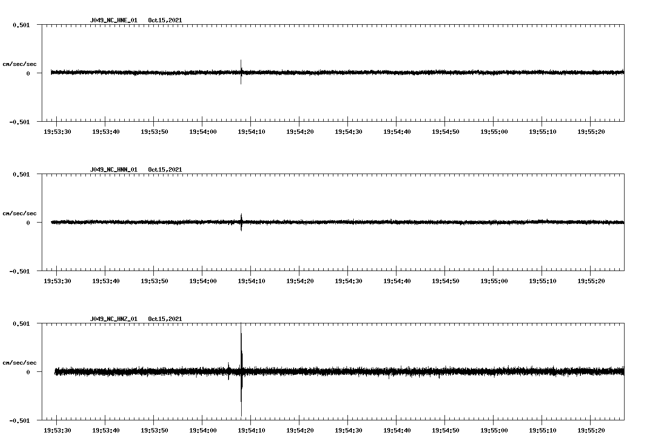This screenshot has width=659, height=448.
Task: Click 19:54:10 time label under HNZ plot
Action: (251, 431)
